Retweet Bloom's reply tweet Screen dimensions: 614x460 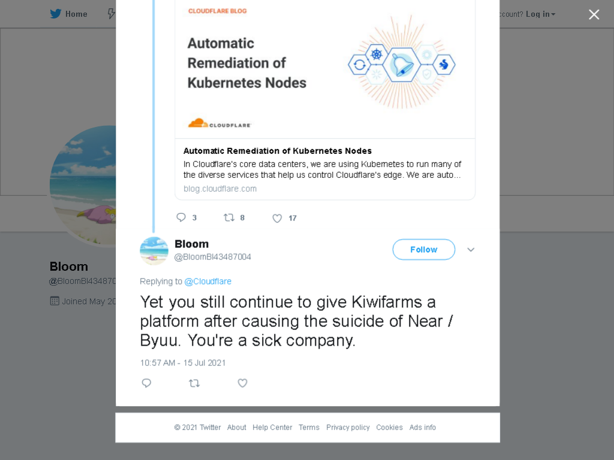[194, 383]
